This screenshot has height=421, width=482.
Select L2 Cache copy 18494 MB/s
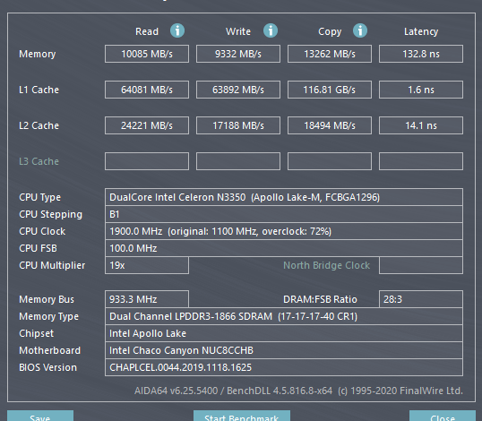pyautogui.click(x=330, y=125)
